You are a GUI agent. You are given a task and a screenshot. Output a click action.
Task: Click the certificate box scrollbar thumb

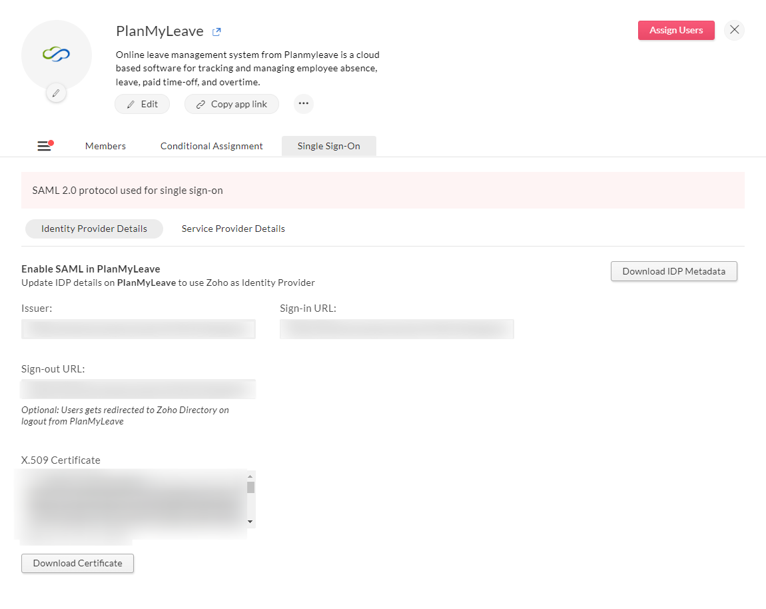coord(250,487)
